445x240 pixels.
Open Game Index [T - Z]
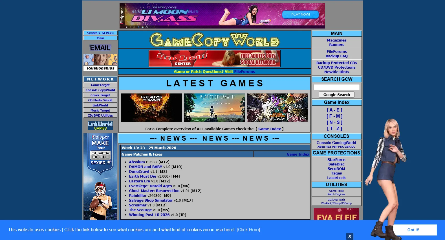[x=335, y=129]
